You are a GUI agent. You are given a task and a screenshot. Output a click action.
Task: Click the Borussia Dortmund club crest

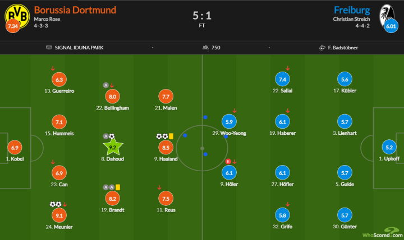(x=16, y=15)
